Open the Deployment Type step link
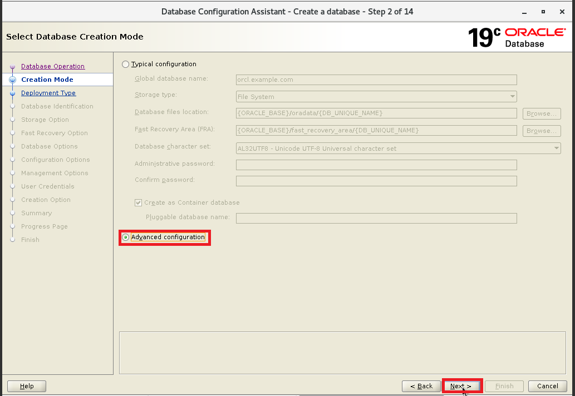Screen dimensions: 575x396 (x=48, y=93)
